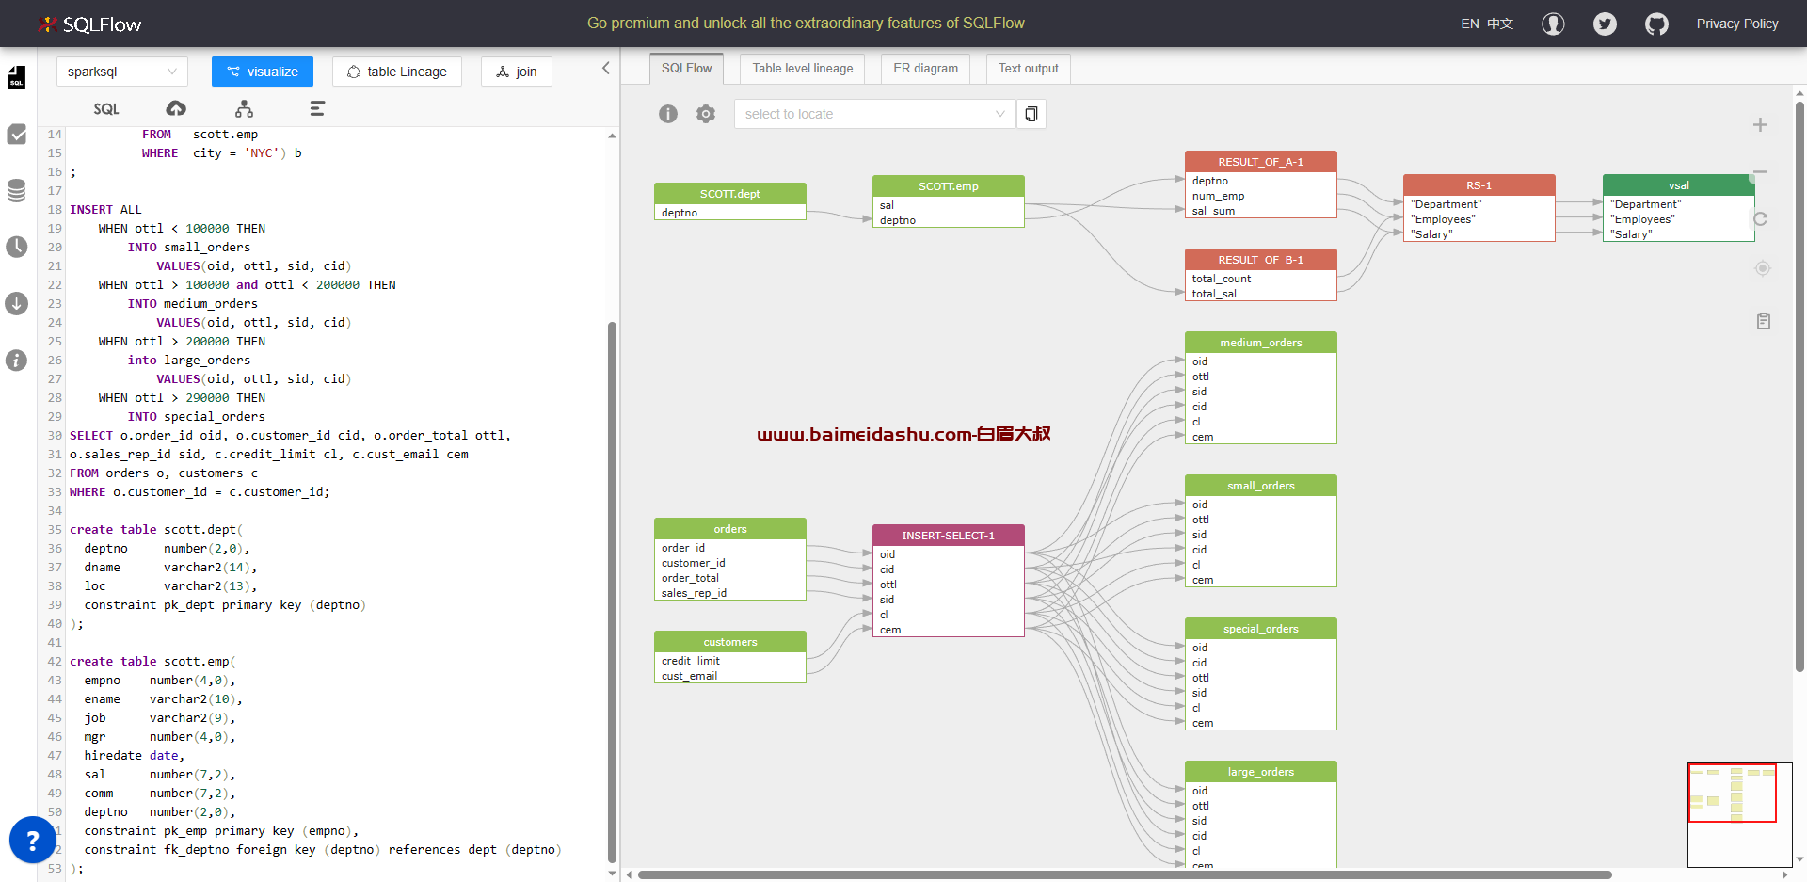The width and height of the screenshot is (1807, 882).
Task: Click the table Lineage button
Action: (397, 72)
